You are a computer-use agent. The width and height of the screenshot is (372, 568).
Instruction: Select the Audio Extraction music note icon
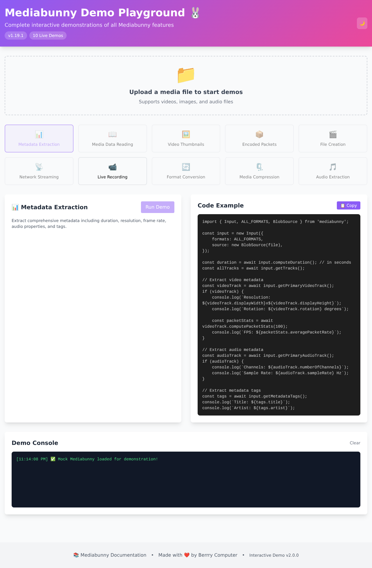click(333, 167)
